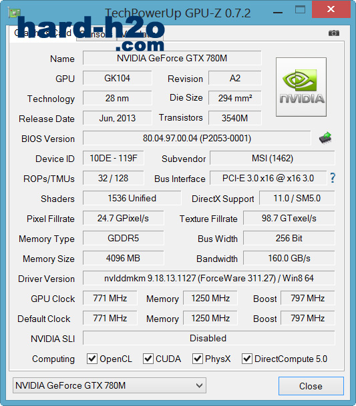Click the Revision field showing A2
Screen dimensions: 356x406
235,78
